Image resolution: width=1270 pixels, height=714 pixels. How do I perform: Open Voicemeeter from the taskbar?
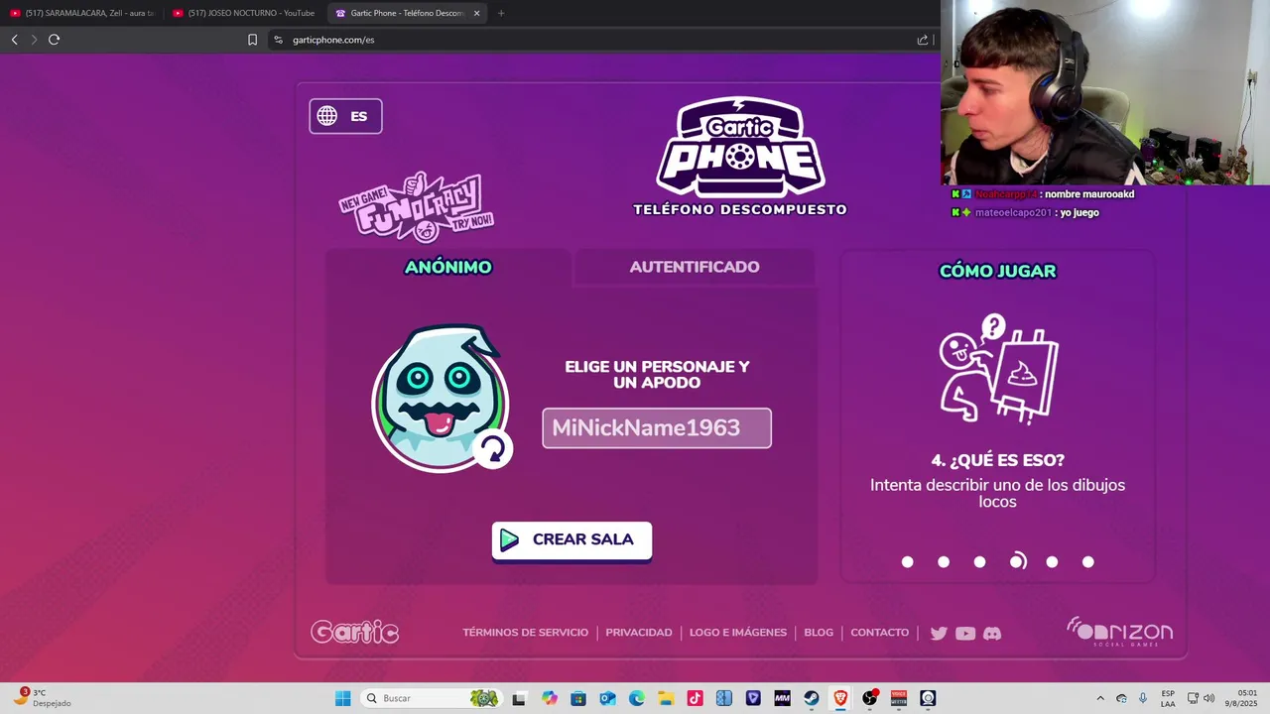click(x=899, y=698)
